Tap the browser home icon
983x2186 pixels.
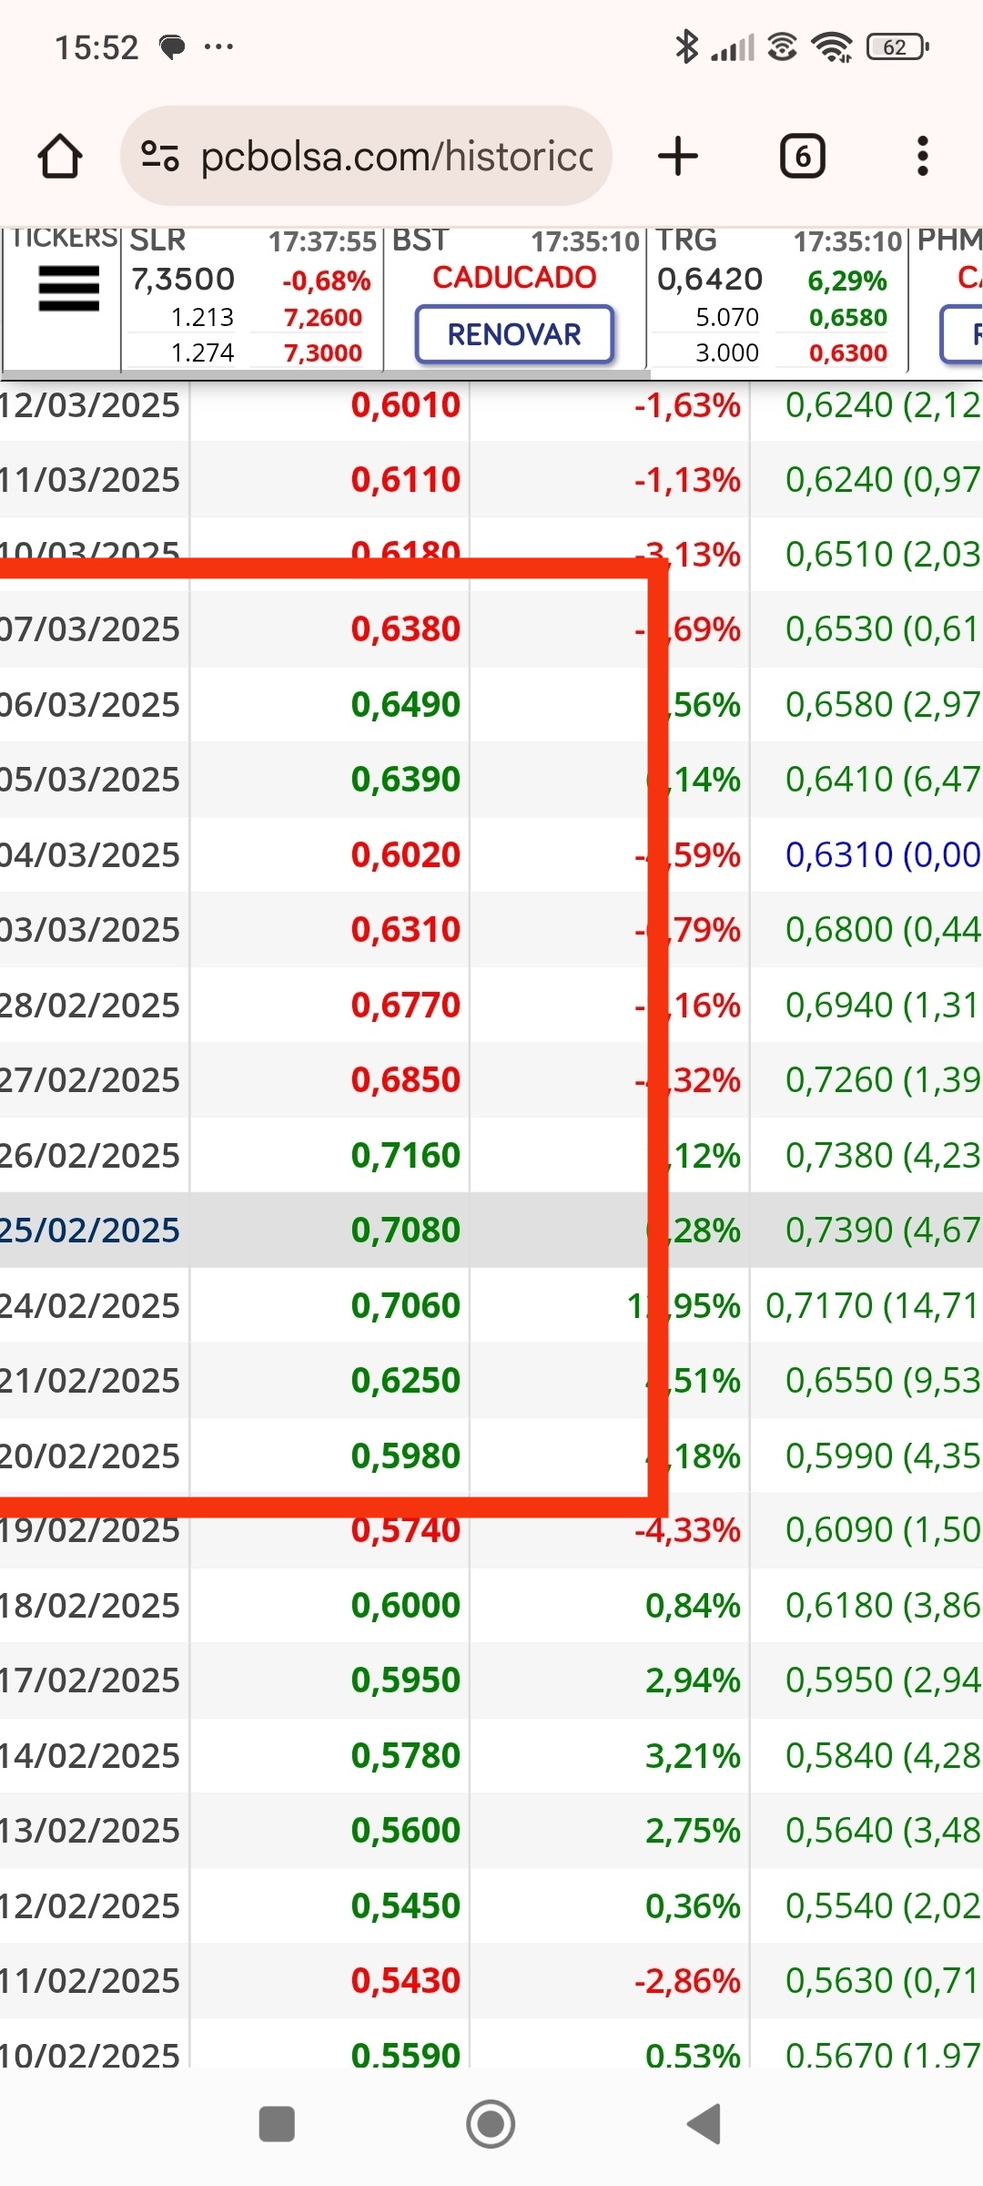[x=60, y=156]
